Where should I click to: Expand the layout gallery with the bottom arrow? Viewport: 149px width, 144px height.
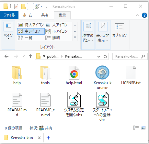[x=75, y=38]
